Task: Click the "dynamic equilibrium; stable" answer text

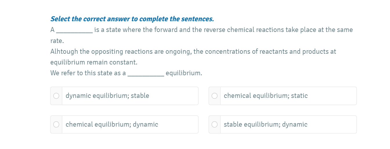Action: [x=107, y=96]
